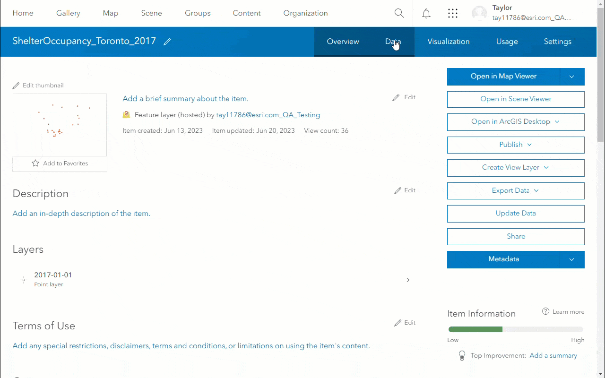Image resolution: width=605 pixels, height=378 pixels.
Task: Expand the Metadata dropdown arrow
Action: (572, 259)
